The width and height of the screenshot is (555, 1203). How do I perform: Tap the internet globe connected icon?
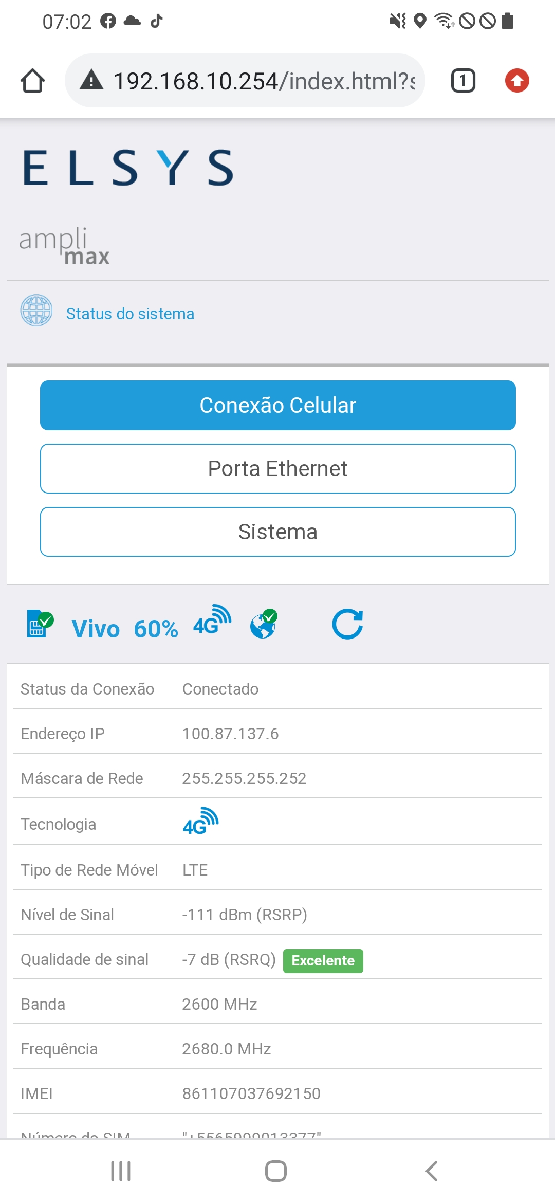pos(264,624)
